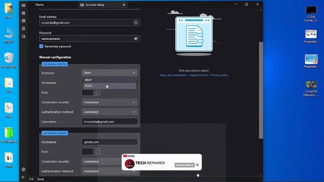Click the scrollbar down arrow
324x182 pixels.
[x=261, y=174]
